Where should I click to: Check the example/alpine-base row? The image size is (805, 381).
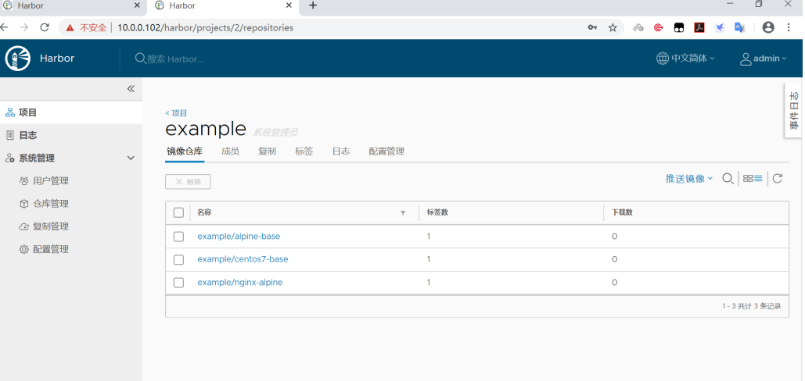click(178, 237)
